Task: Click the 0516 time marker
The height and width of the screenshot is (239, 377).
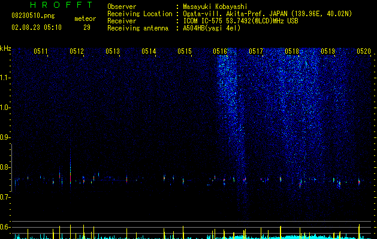Action: pyautogui.click(x=220, y=51)
